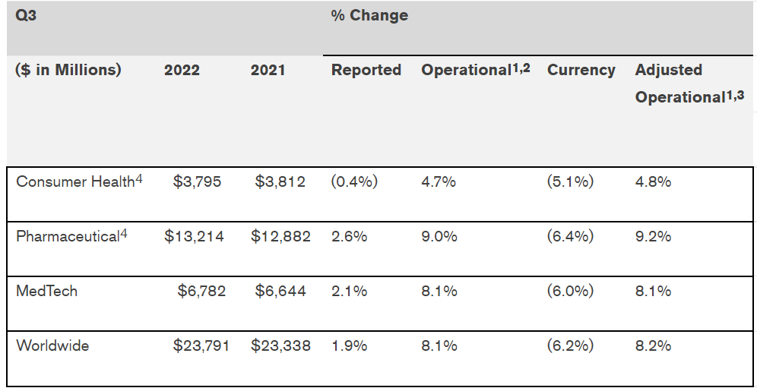This screenshot has width=757, height=388.
Task: Select the Pharmaceutical row label
Action: pos(68,236)
